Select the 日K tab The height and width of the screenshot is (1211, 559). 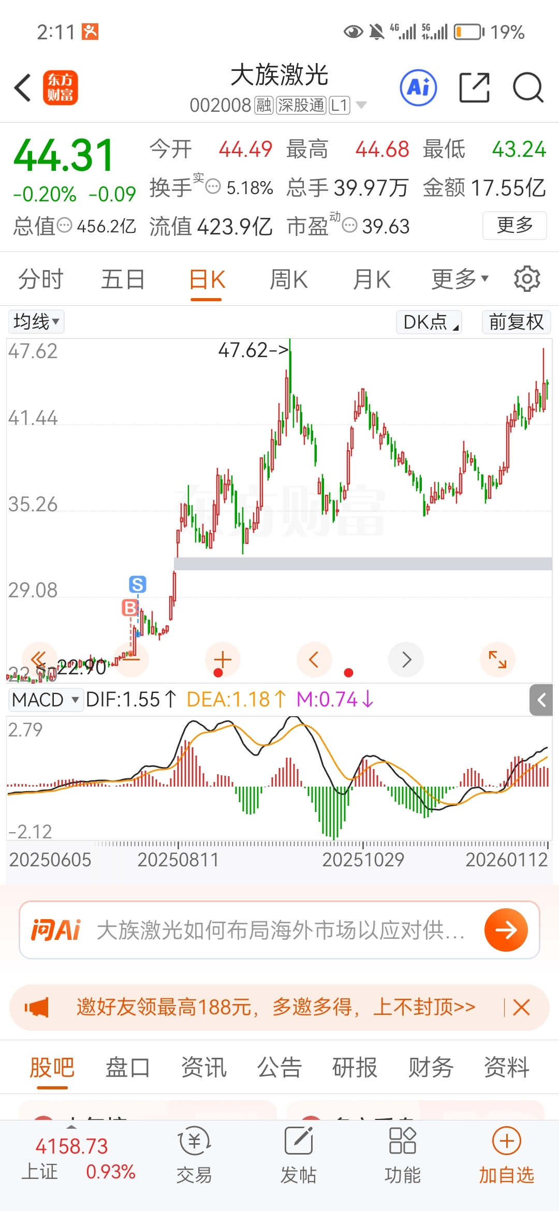207,279
